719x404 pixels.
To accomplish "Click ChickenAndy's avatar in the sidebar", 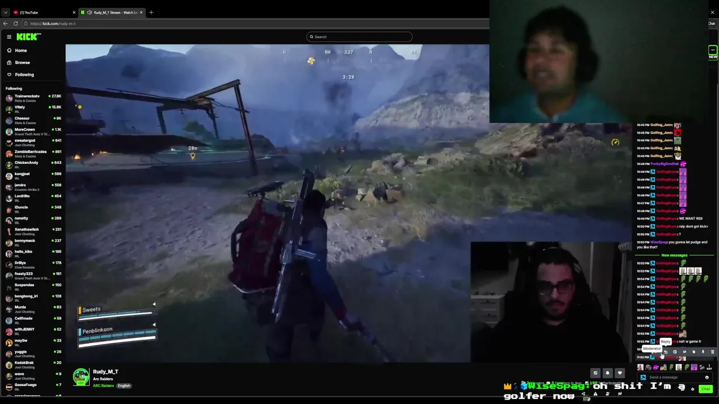I will click(9, 164).
